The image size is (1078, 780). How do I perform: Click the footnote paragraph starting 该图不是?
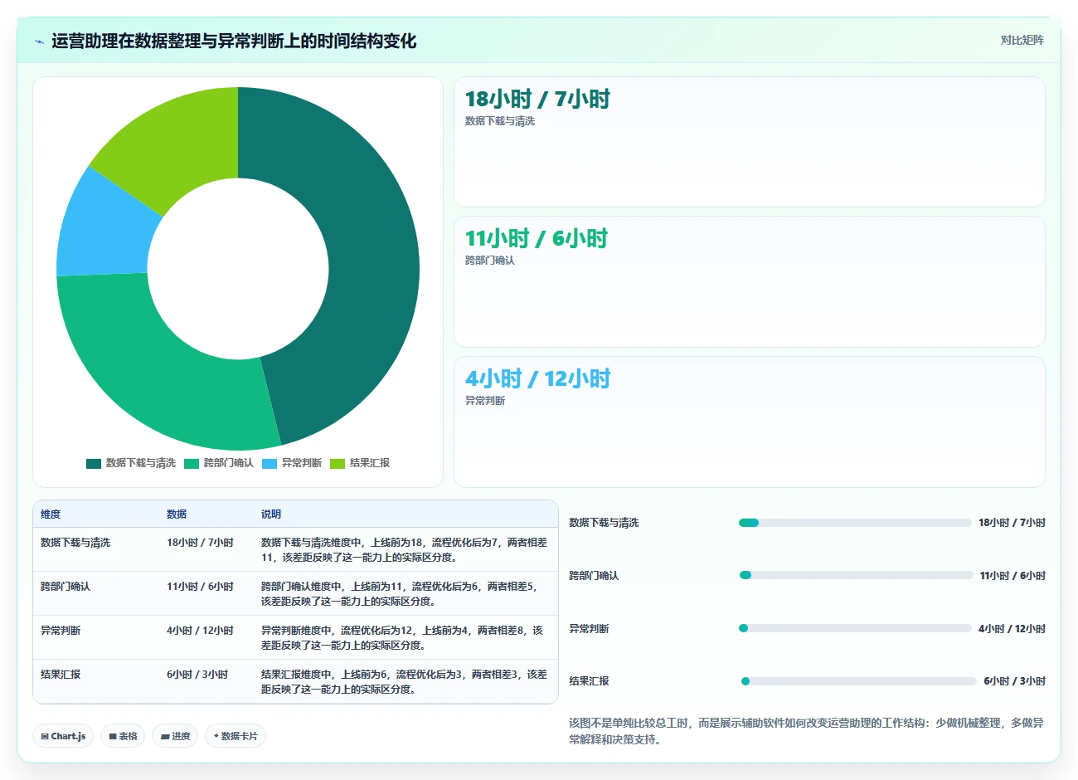[806, 731]
